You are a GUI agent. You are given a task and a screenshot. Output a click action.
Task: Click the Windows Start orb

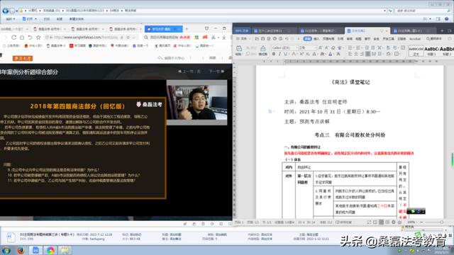pyautogui.click(x=6, y=250)
